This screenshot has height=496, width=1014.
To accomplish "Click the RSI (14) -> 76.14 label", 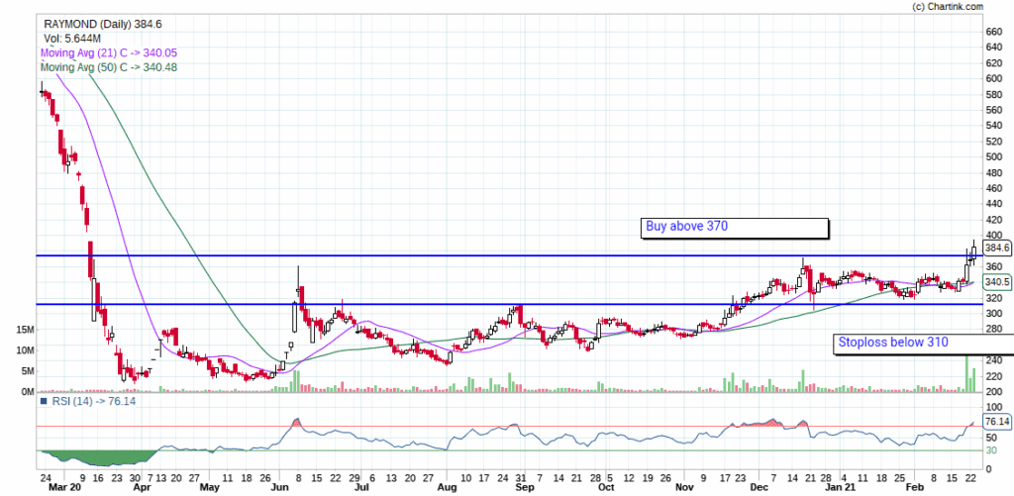I will tap(92, 401).
